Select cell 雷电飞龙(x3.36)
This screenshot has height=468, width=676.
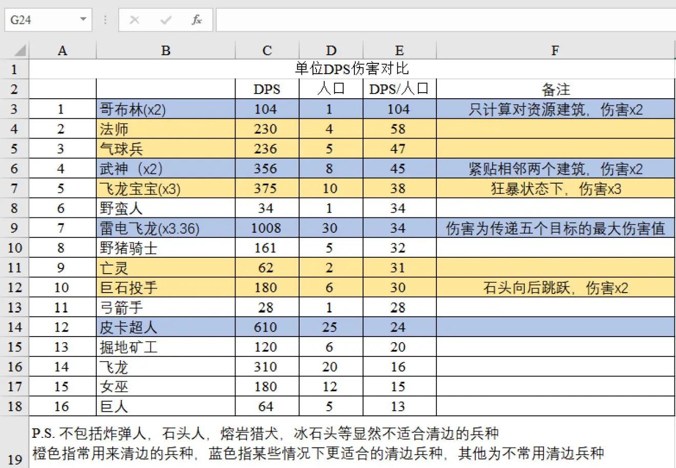[165, 228]
